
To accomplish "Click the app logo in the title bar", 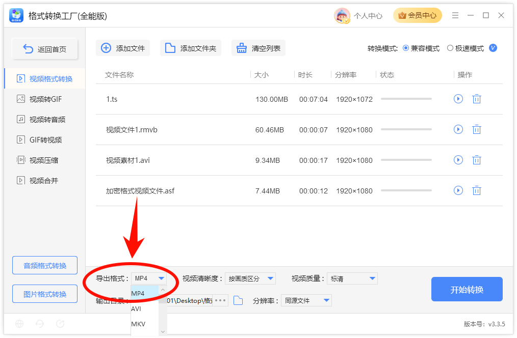I will (16, 15).
